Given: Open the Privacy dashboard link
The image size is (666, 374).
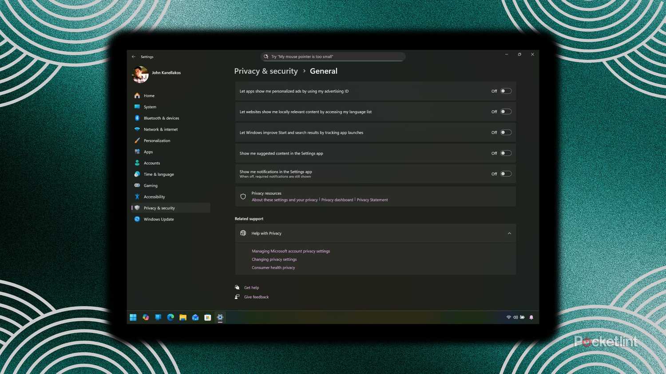Looking at the screenshot, I should [x=337, y=199].
